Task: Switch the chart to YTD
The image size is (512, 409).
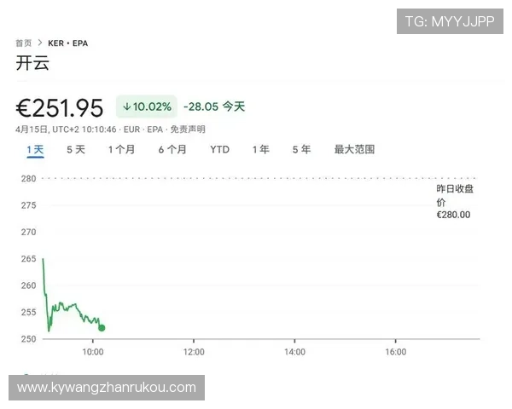Action: click(x=220, y=150)
